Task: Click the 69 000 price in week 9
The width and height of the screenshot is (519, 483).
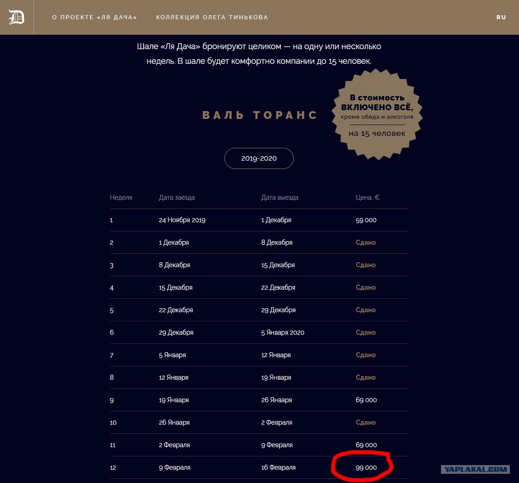Action: pos(366,400)
